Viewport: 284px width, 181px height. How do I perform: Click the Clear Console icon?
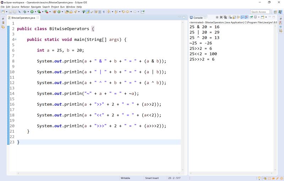coord(230,17)
